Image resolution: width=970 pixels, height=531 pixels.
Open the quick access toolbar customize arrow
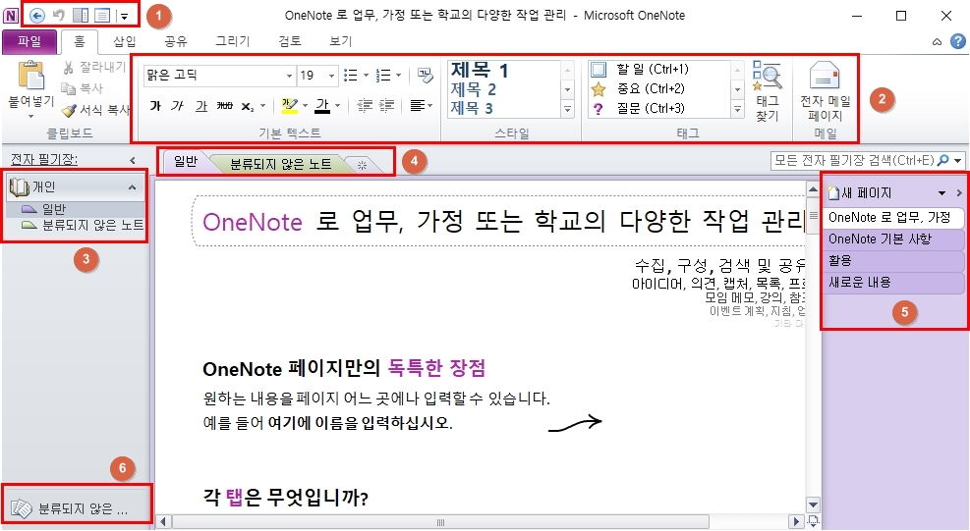pos(124,17)
